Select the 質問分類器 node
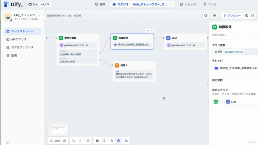 click(78, 50)
